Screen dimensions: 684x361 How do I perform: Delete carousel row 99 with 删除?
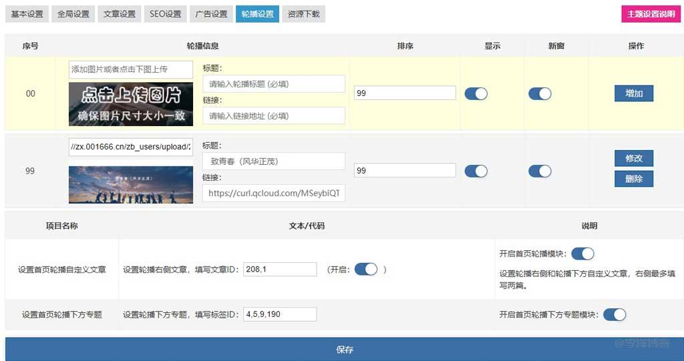pyautogui.click(x=633, y=179)
